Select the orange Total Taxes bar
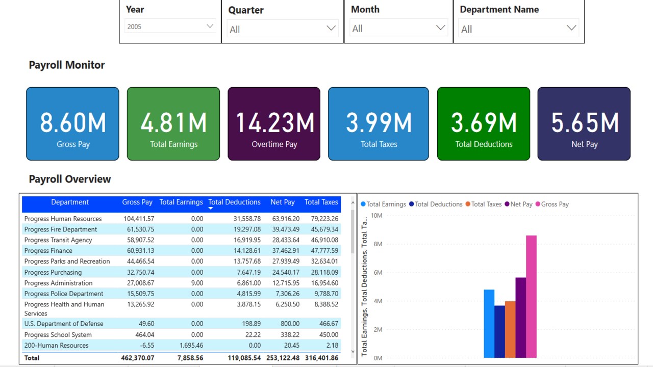The image size is (653, 367). coord(510,329)
